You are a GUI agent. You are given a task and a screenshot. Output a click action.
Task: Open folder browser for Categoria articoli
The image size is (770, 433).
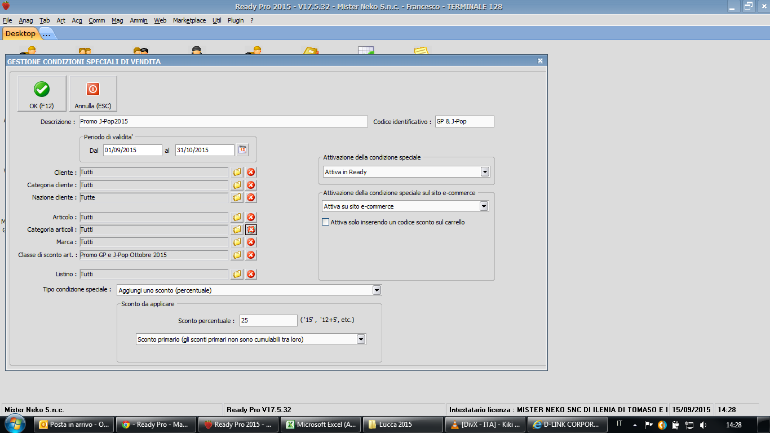coord(237,229)
